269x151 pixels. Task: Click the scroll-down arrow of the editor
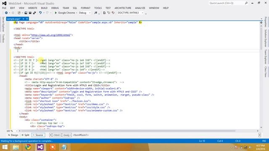tap(261, 128)
